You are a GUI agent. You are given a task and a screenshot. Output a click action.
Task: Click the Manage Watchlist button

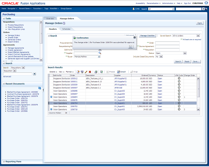[x=147, y=36]
